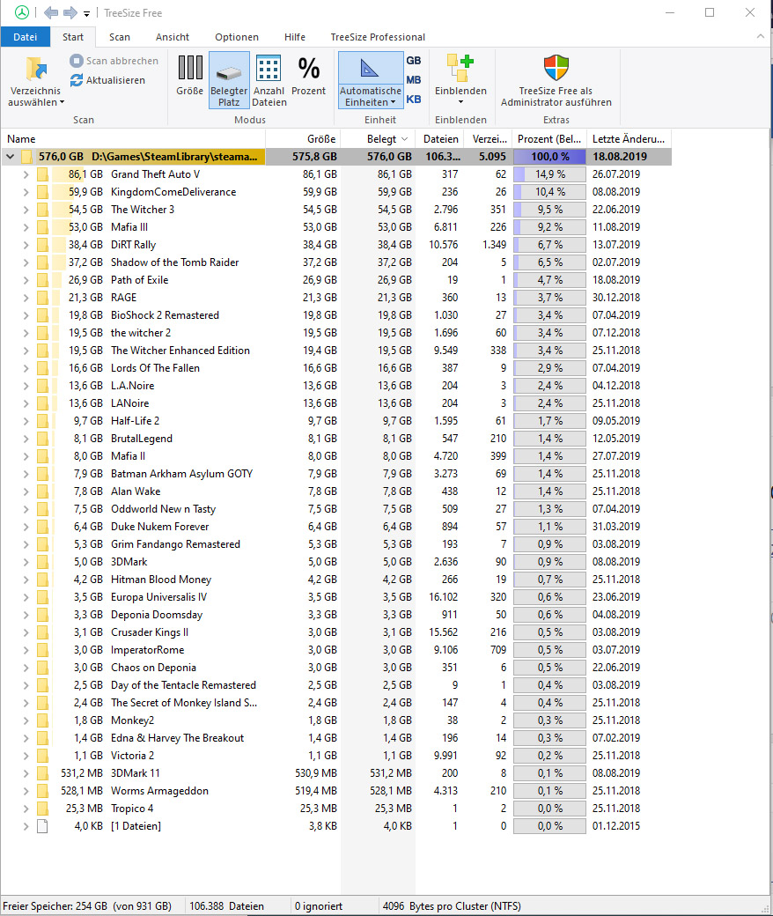Set units to MB
773x916 pixels.
[414, 80]
